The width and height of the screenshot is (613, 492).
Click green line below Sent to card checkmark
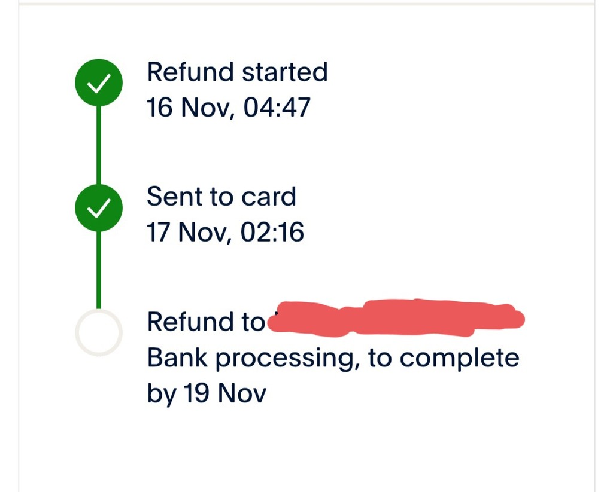click(99, 269)
